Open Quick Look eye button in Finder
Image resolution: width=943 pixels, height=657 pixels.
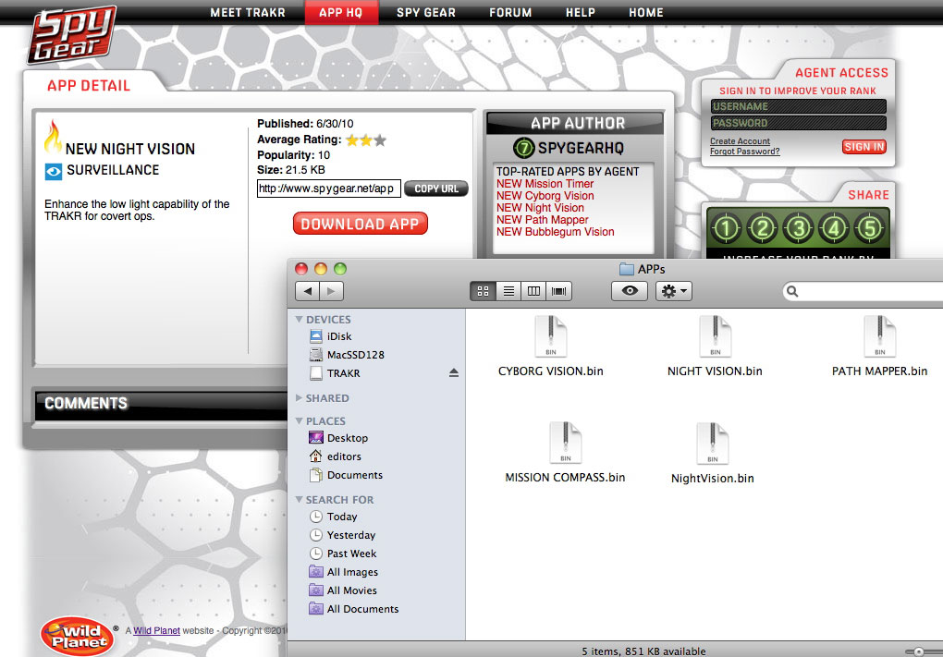coord(629,291)
